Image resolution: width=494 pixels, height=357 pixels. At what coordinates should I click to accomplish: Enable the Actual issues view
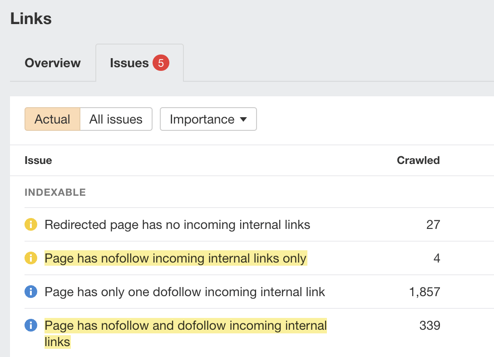[52, 119]
